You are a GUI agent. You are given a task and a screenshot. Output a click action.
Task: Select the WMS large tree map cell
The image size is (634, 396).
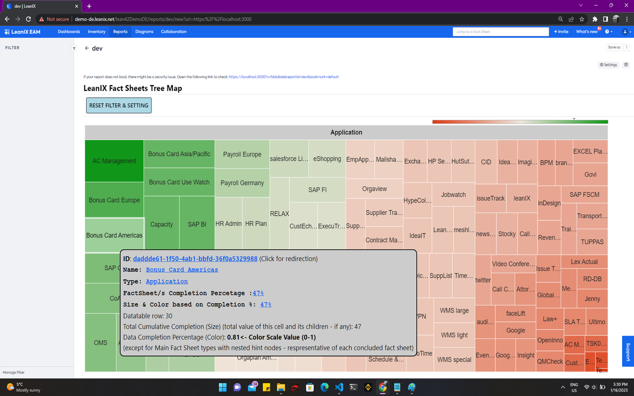[x=454, y=310]
